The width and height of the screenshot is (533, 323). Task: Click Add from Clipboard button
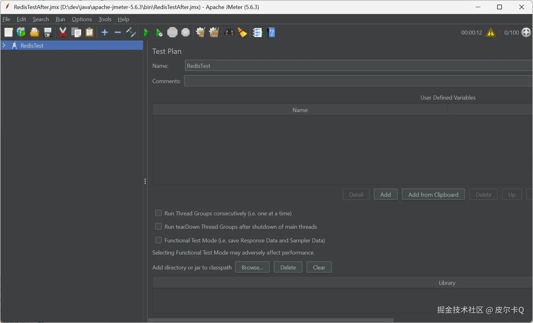coord(433,194)
